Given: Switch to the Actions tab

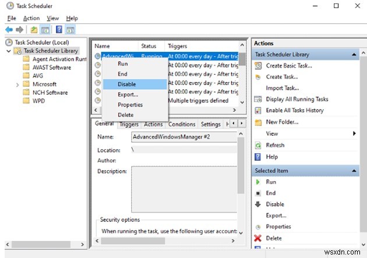Looking at the screenshot, I should [x=153, y=124].
